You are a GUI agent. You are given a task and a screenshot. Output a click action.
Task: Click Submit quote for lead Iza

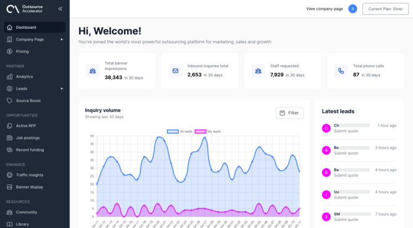pos(346,197)
